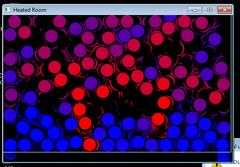The height and width of the screenshot is (167, 240).
Task: Select the upper of the two stacked bright red balls
Action: [80, 110]
